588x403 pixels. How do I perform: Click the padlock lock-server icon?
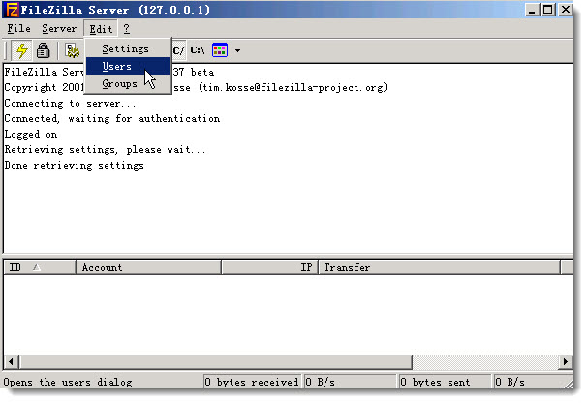pyautogui.click(x=44, y=50)
